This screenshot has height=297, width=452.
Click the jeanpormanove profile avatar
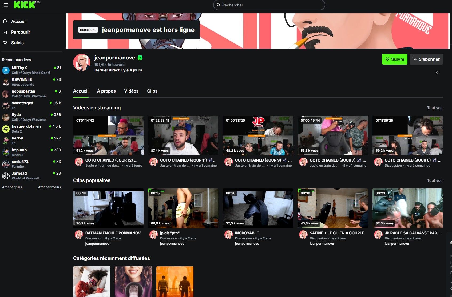click(x=82, y=62)
